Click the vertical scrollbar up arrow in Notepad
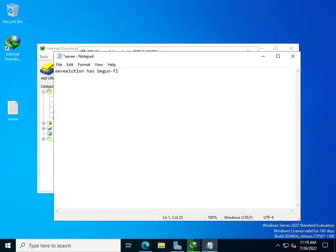Viewport: 336px width, 252px height. click(x=298, y=71)
